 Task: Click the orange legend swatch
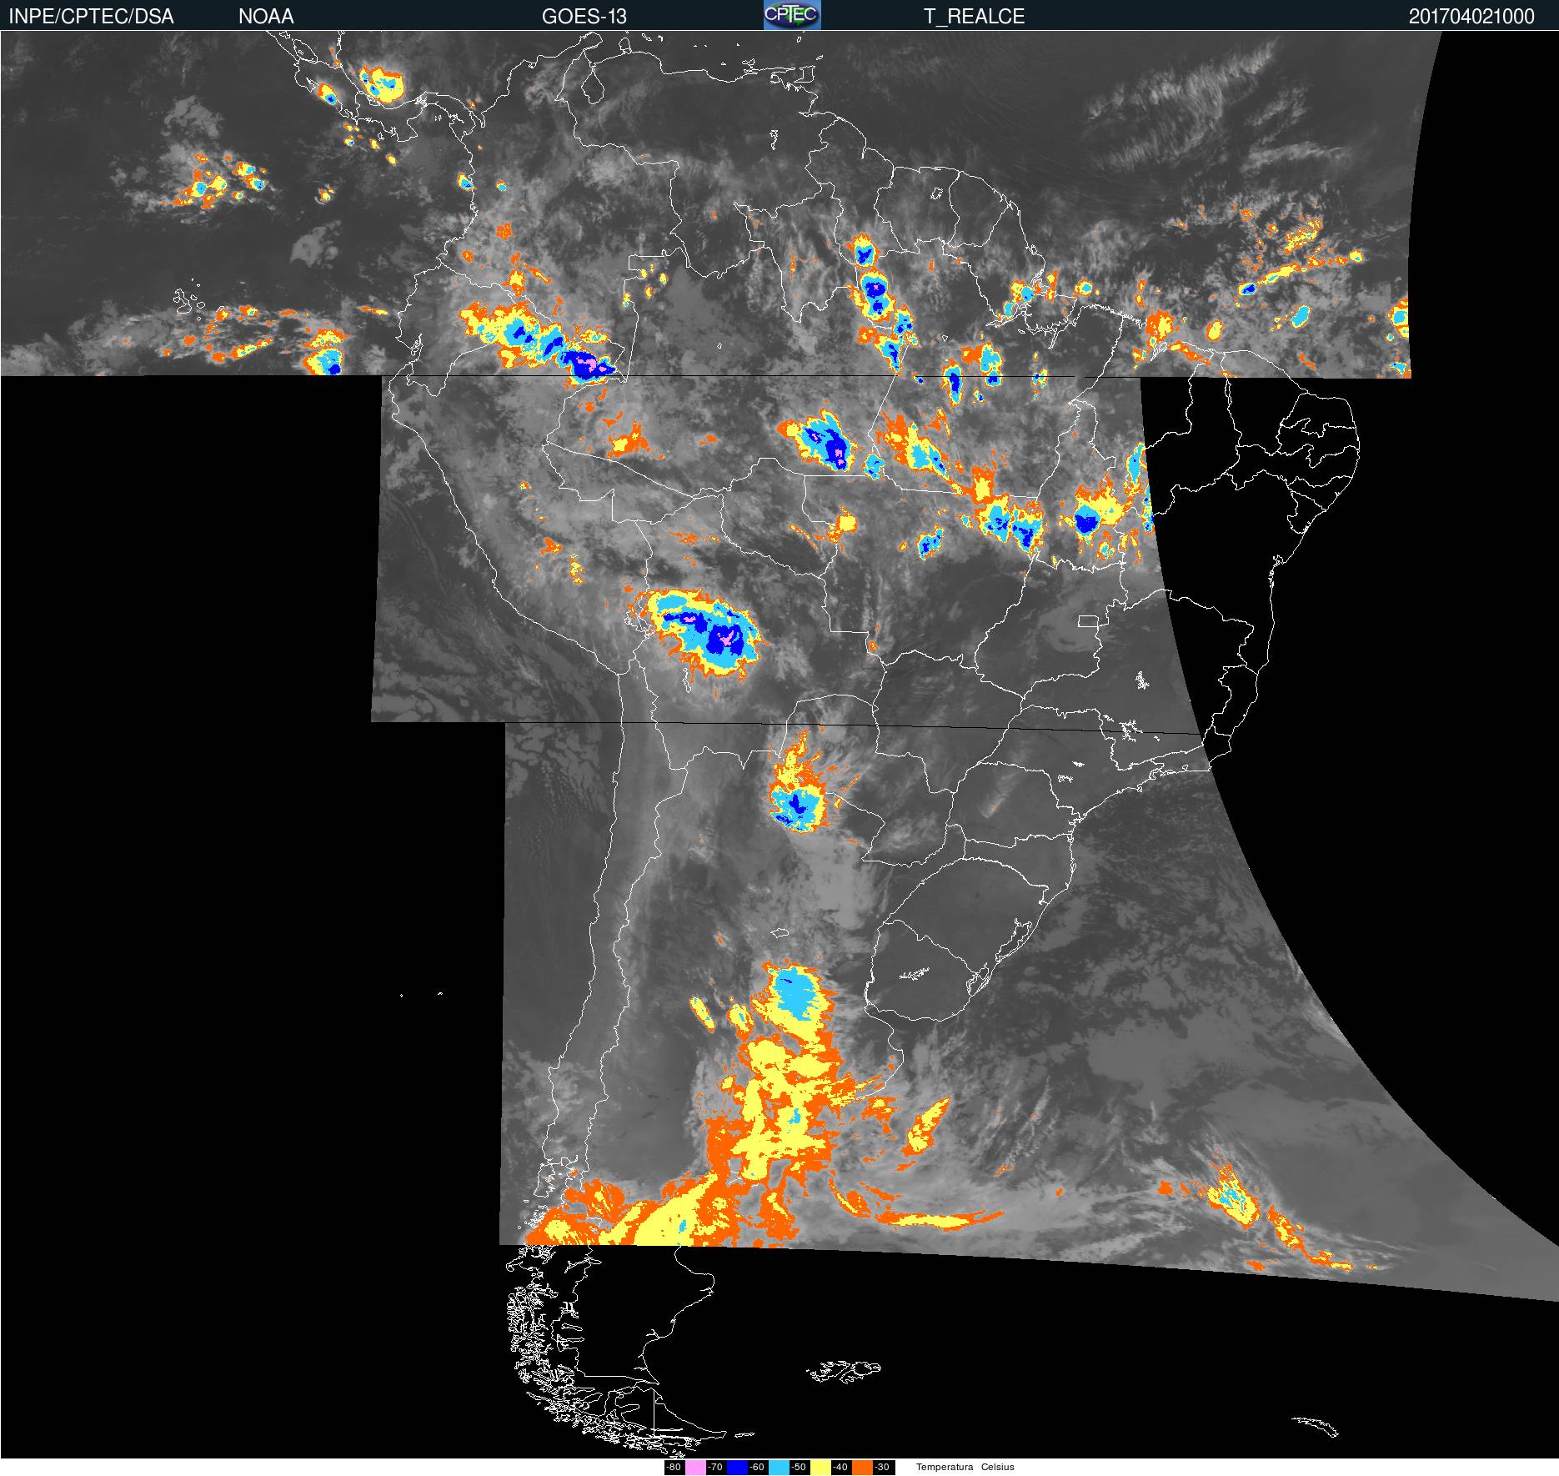[x=862, y=1467]
